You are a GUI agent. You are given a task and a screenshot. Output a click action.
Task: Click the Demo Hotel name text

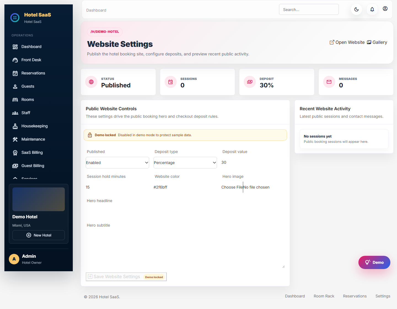click(x=25, y=217)
